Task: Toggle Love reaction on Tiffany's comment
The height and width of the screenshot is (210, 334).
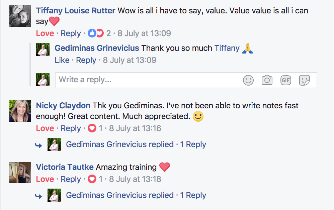Action: (45, 33)
